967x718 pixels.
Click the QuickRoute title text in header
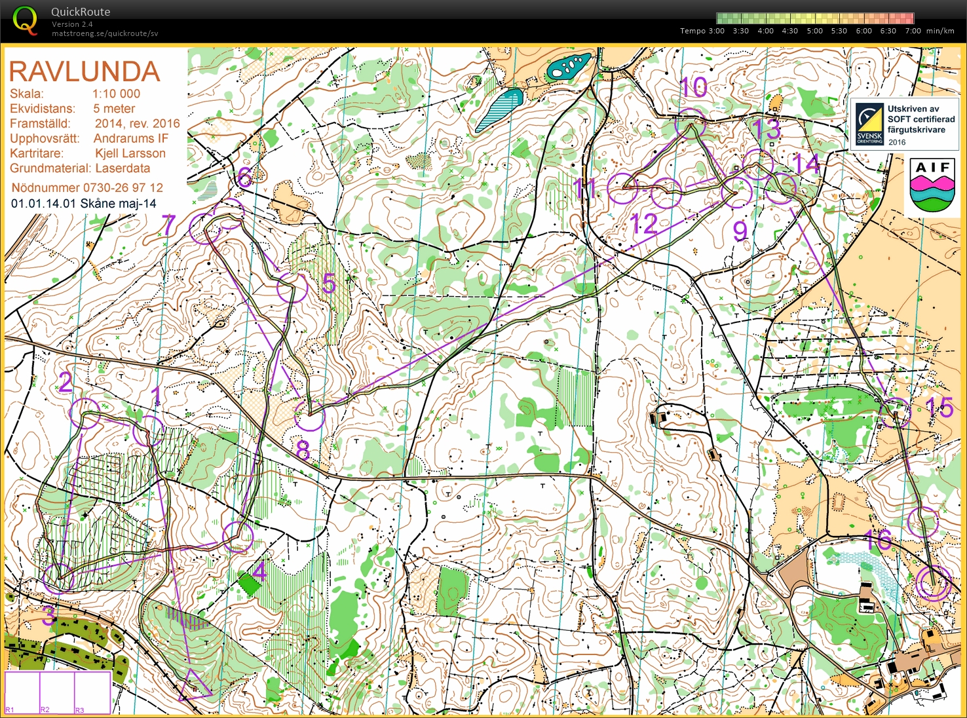[x=81, y=12]
